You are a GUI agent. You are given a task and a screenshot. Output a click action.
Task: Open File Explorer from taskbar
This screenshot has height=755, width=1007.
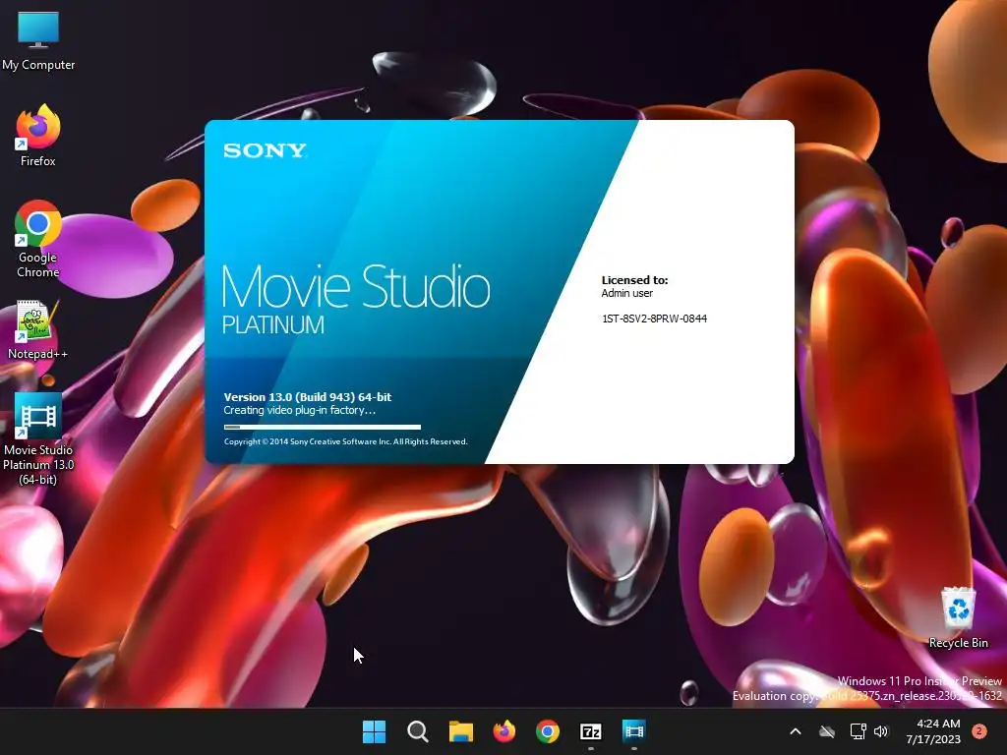tap(460, 731)
